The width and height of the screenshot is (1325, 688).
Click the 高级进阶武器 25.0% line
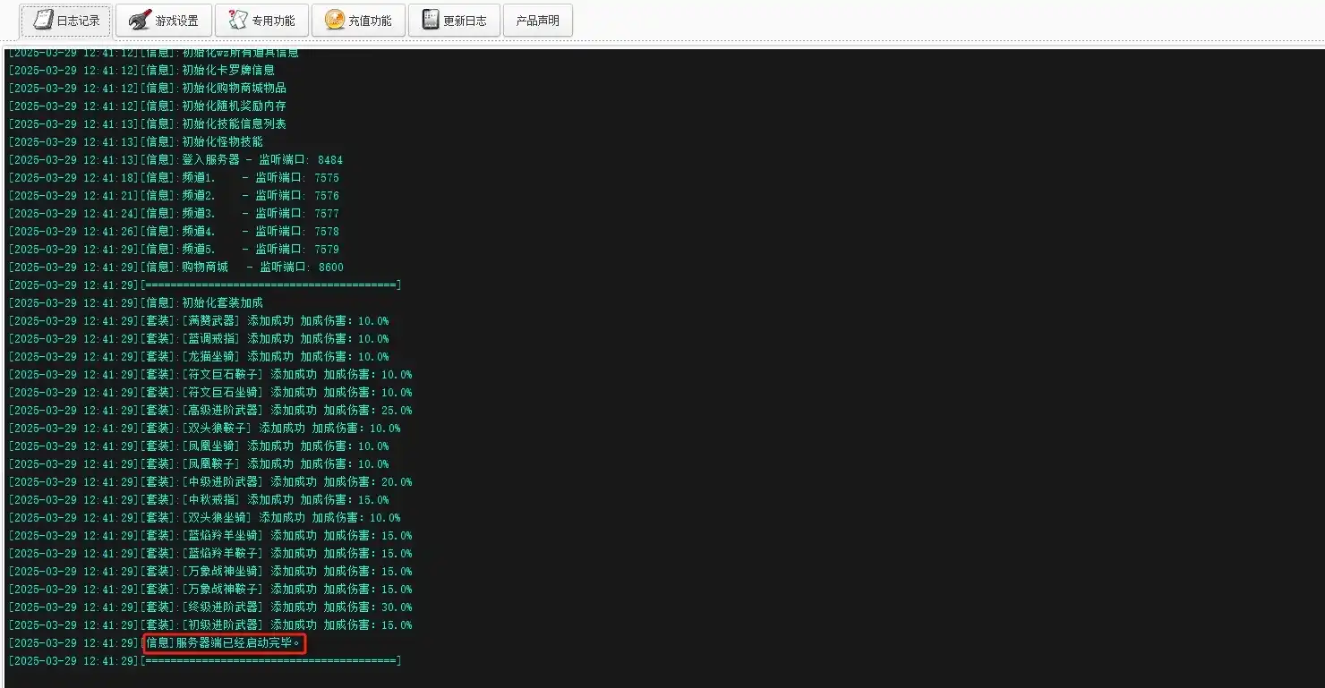pyautogui.click(x=209, y=410)
